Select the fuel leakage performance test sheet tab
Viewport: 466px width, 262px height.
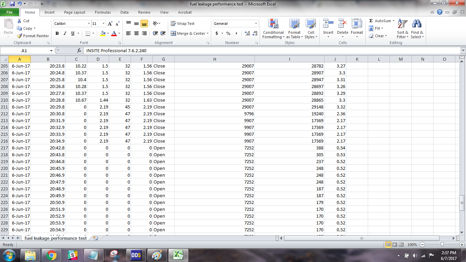(56, 238)
